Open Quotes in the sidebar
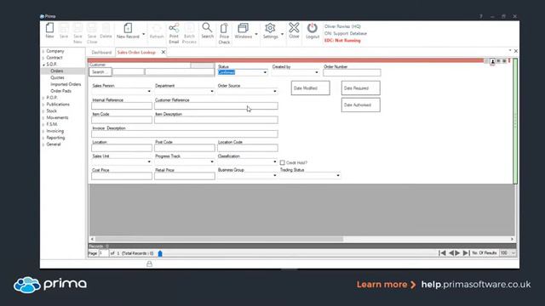Image resolution: width=545 pixels, height=306 pixels. (x=57, y=77)
